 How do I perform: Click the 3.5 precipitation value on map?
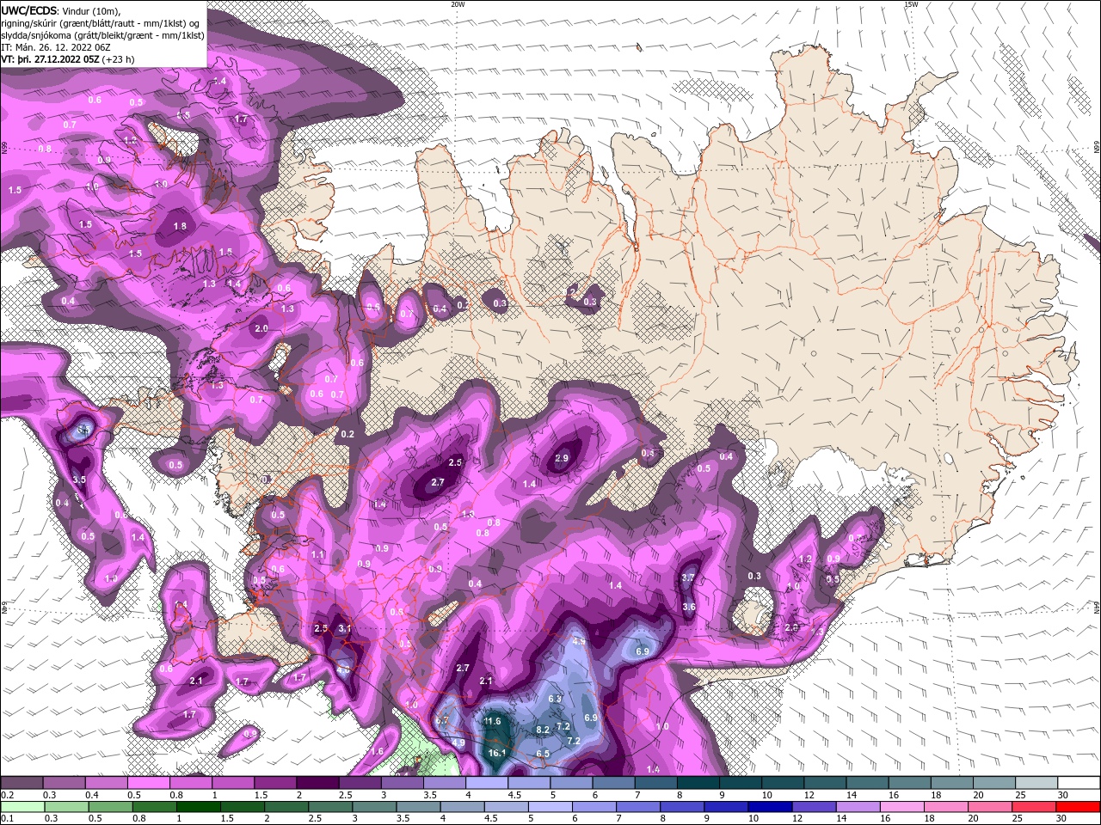tap(79, 480)
